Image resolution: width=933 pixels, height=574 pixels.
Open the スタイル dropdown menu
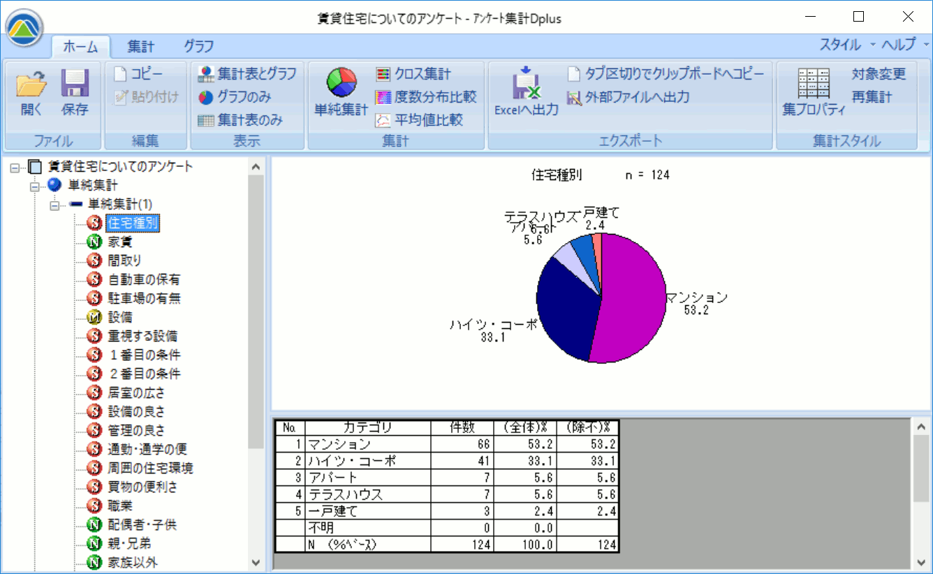[x=847, y=45]
